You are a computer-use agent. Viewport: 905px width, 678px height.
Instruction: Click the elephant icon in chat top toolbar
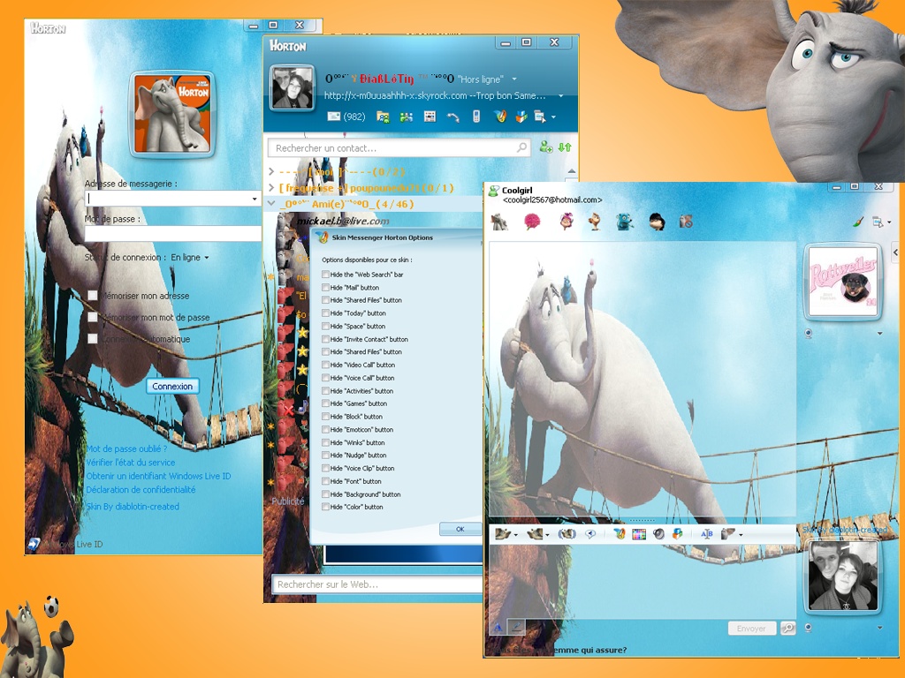click(x=499, y=222)
